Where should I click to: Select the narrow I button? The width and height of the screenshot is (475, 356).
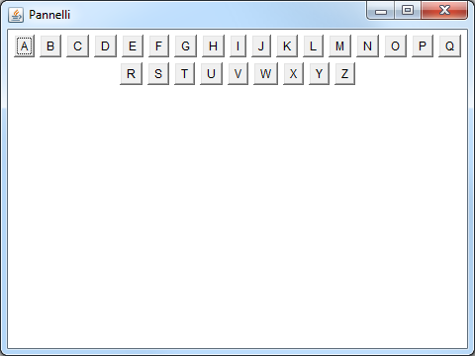(x=237, y=45)
